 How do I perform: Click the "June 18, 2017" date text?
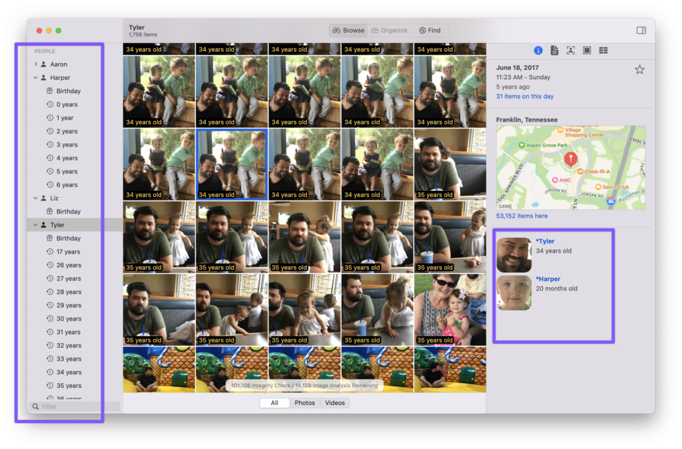click(517, 67)
